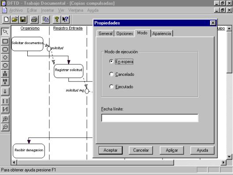Select the diagonal line connector tool

(5, 109)
